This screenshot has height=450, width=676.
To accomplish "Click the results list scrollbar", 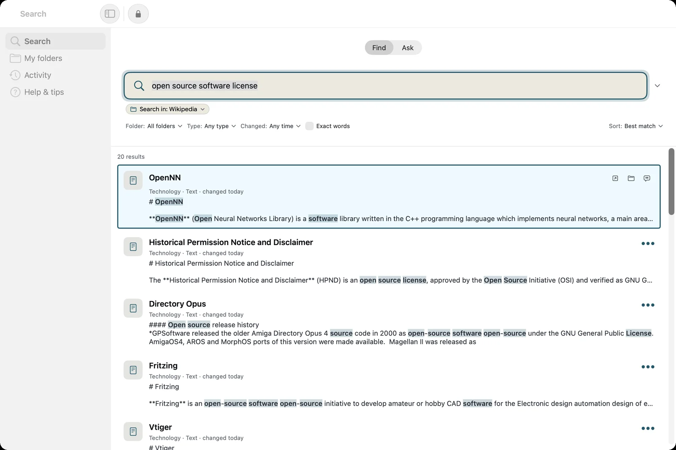I will pyautogui.click(x=671, y=182).
